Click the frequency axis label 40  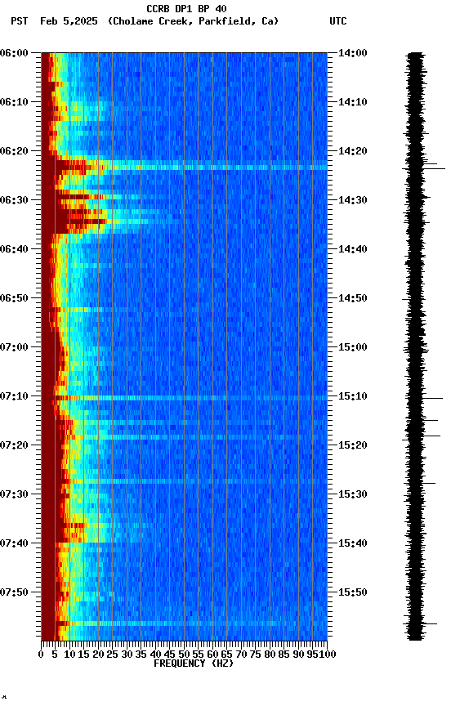coord(155,655)
